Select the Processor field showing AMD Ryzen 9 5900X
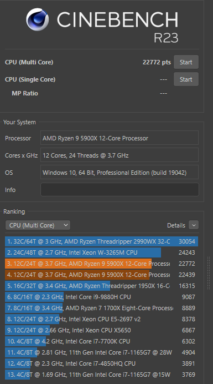Image resolution: width=213 pixels, height=384 pixels. 120,138
